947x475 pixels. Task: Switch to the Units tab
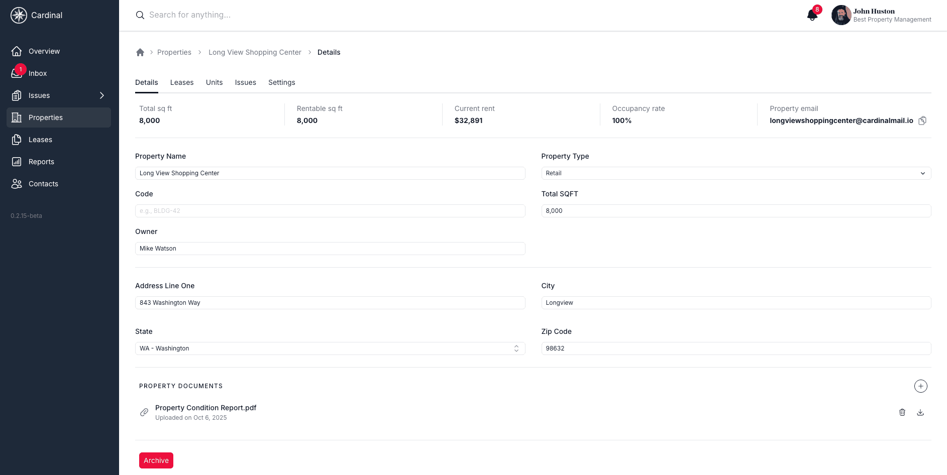click(x=214, y=82)
